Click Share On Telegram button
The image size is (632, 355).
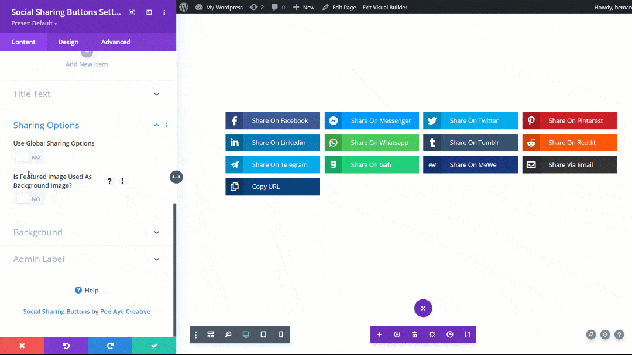[273, 164]
